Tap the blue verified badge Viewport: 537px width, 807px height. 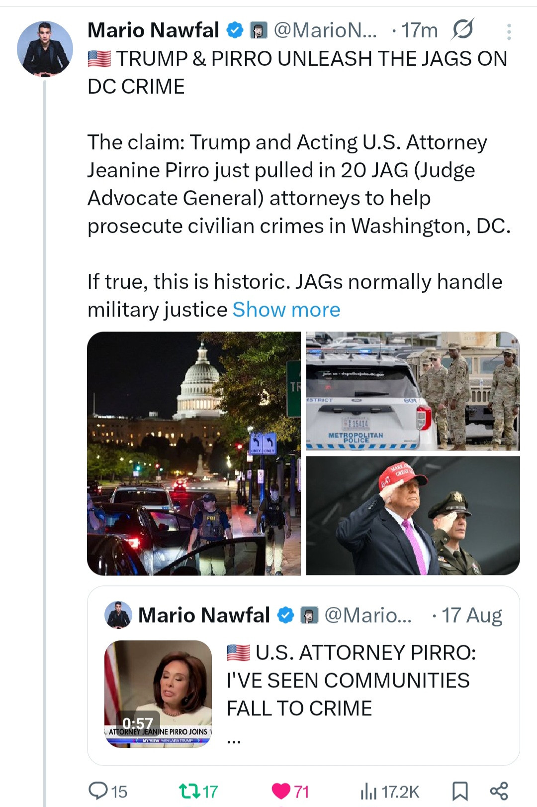click(235, 30)
